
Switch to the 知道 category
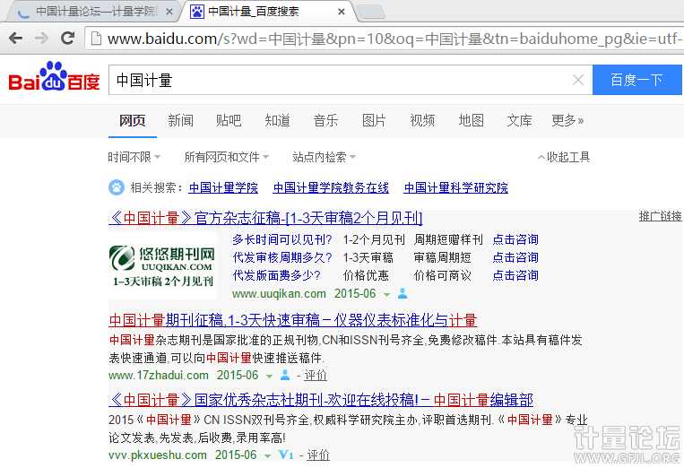pyautogui.click(x=277, y=120)
